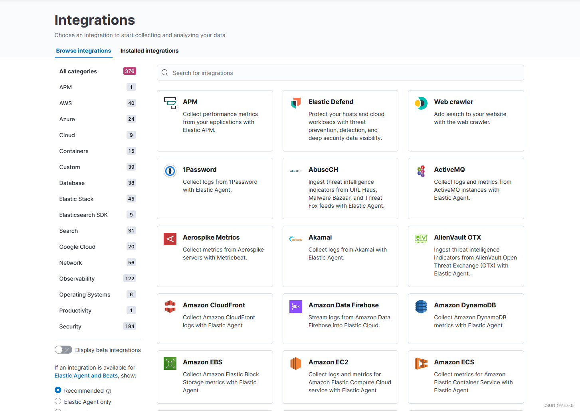This screenshot has width=580, height=411.
Task: Open the Amazon EBS card title
Action: tap(202, 362)
